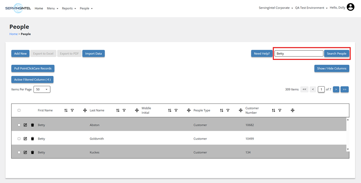361x183 pixels.
Task: Expand the QA Test Environment selector
Action: (x=311, y=8)
